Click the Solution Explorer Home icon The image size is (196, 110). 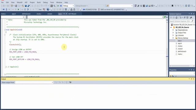(x=176, y=18)
